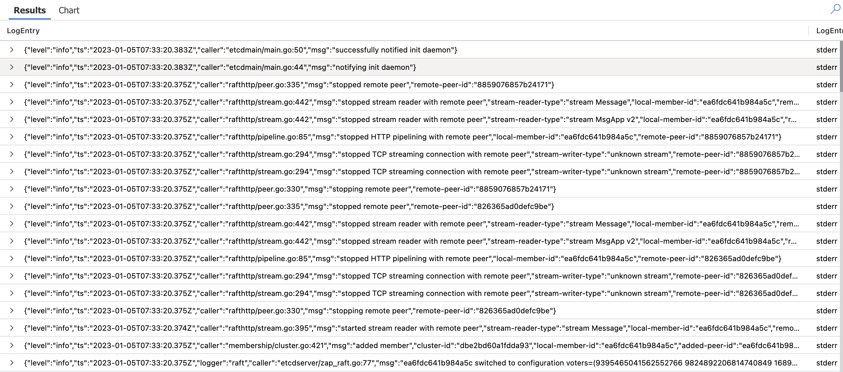Select the Results tab
This screenshot has height=372, width=843.
[30, 11]
